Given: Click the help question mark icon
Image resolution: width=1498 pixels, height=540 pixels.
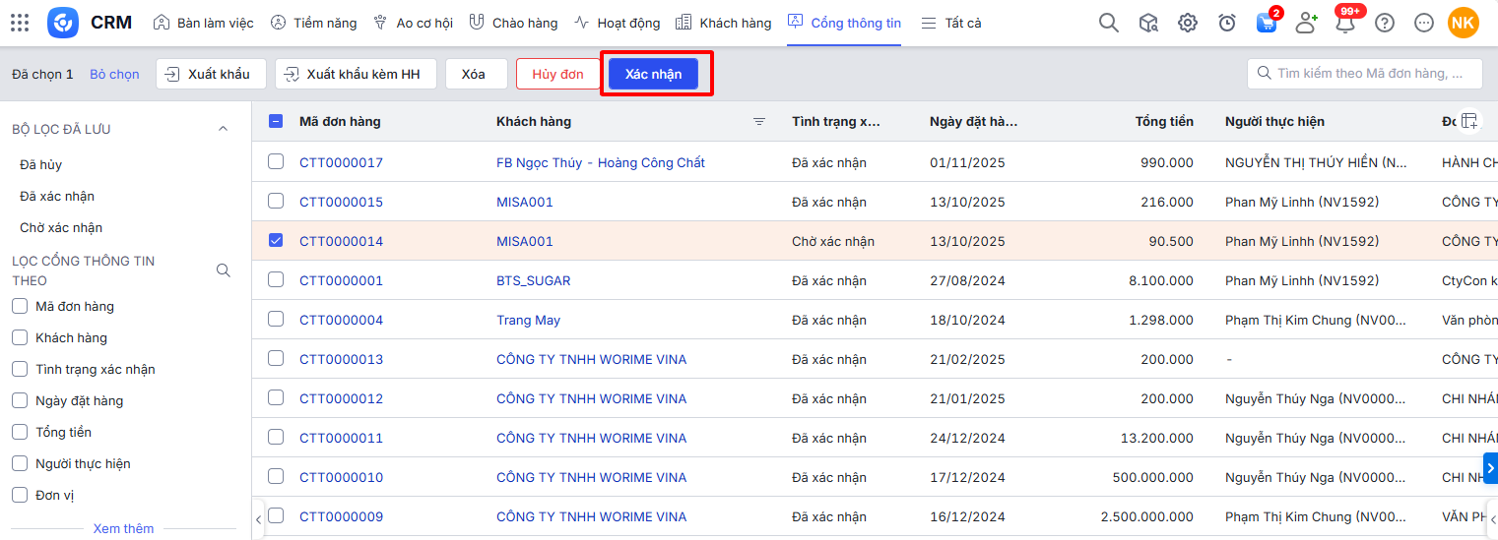Looking at the screenshot, I should 1385,23.
